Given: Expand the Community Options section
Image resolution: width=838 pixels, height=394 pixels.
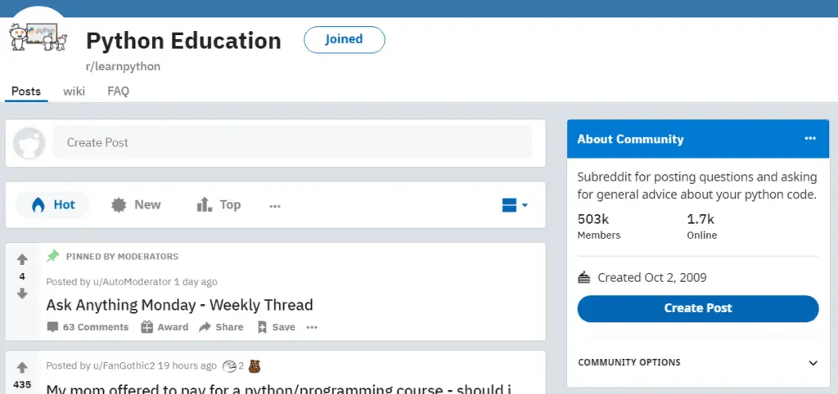Looking at the screenshot, I should (x=698, y=362).
